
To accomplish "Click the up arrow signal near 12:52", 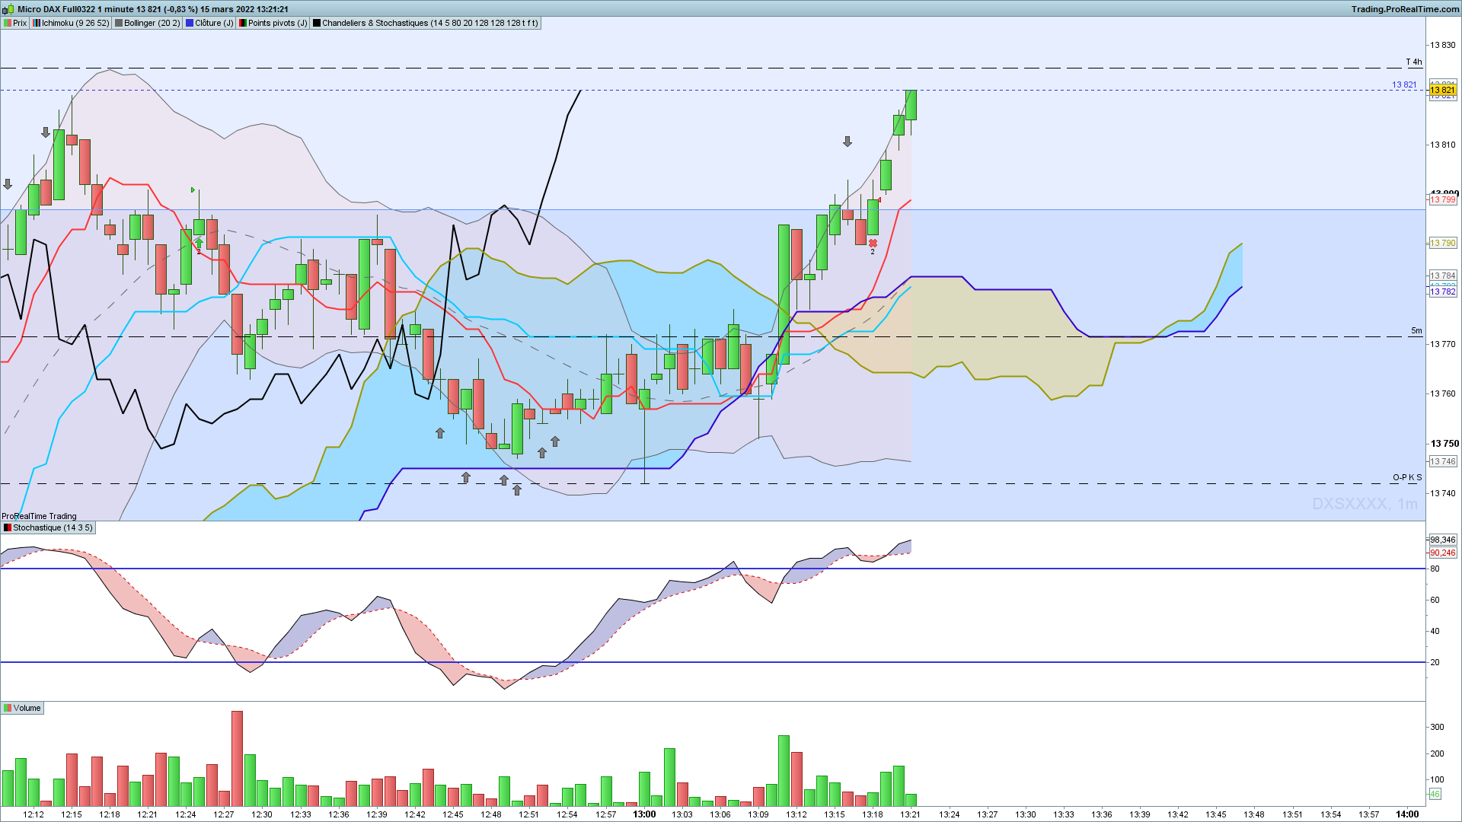I will [x=541, y=453].
